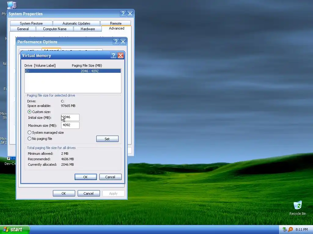
Task: Select the Advanced tab in System Properties
Action: [x=116, y=28]
